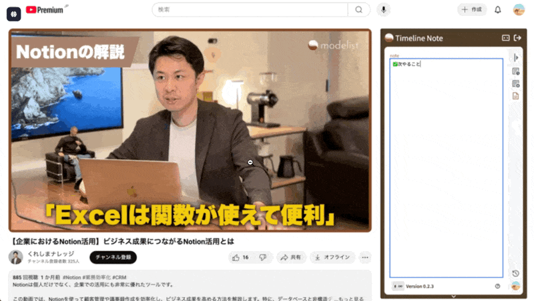Like the video with thumbs up

point(240,257)
